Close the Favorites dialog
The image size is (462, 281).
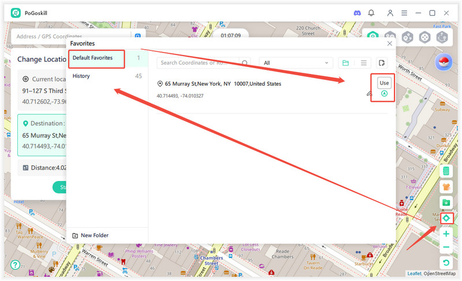coord(389,43)
